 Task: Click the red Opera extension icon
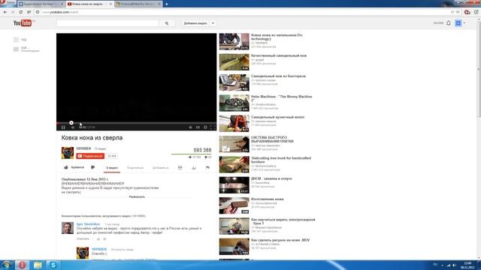[467, 12]
